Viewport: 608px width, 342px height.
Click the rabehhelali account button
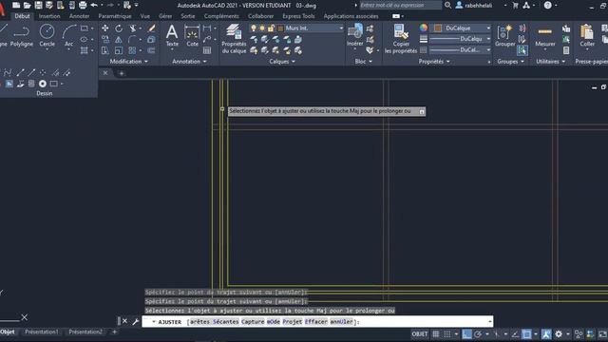pyautogui.click(x=474, y=6)
